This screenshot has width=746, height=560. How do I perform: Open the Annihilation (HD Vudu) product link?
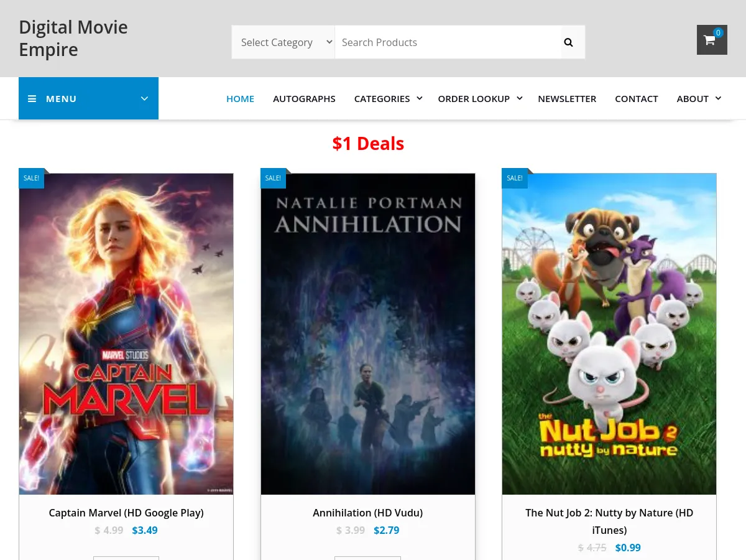tap(367, 513)
